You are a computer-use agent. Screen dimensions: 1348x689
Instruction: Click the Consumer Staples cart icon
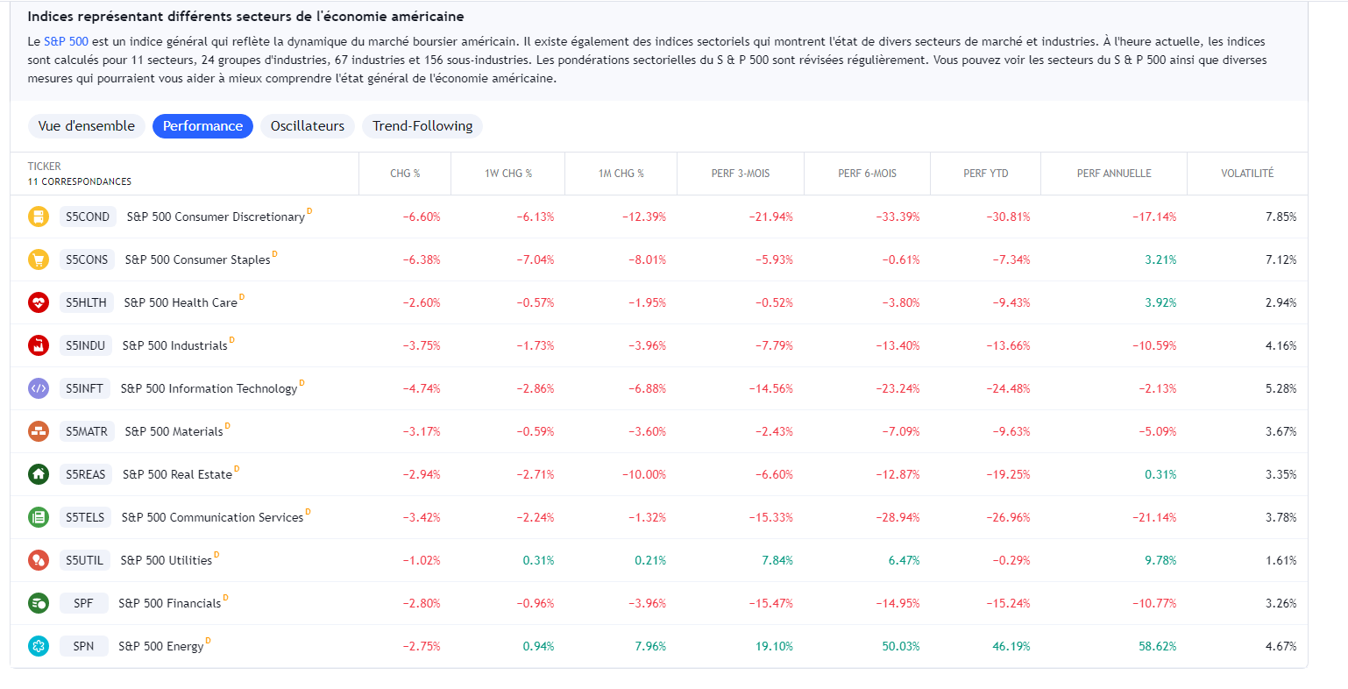(x=38, y=259)
